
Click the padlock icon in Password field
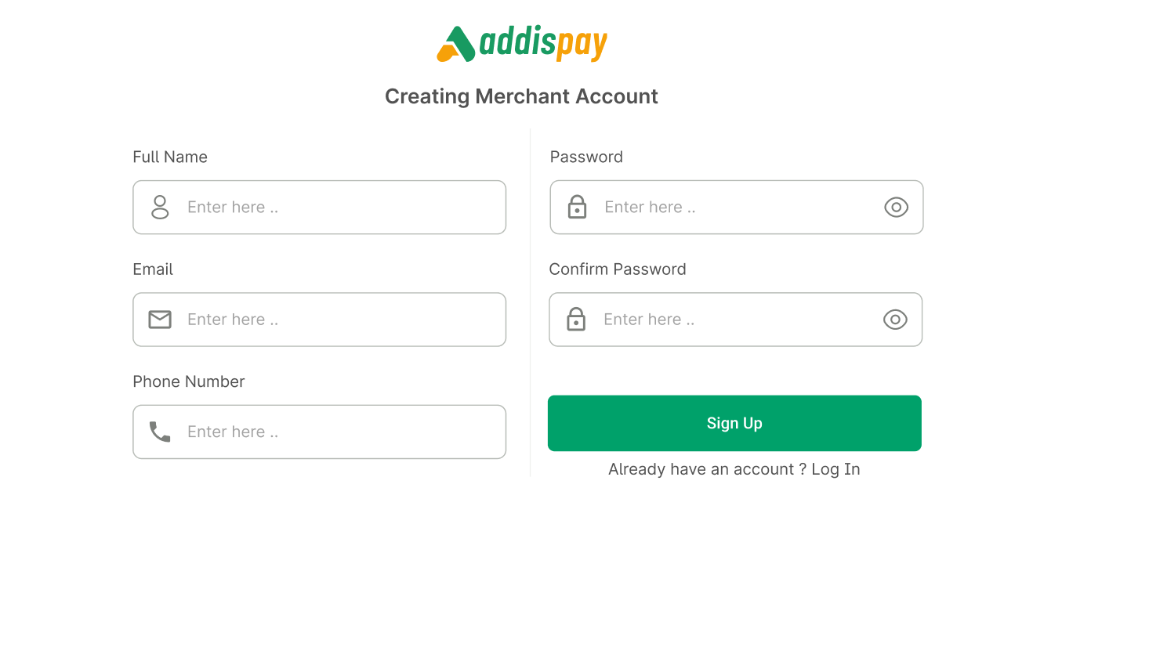click(x=576, y=207)
